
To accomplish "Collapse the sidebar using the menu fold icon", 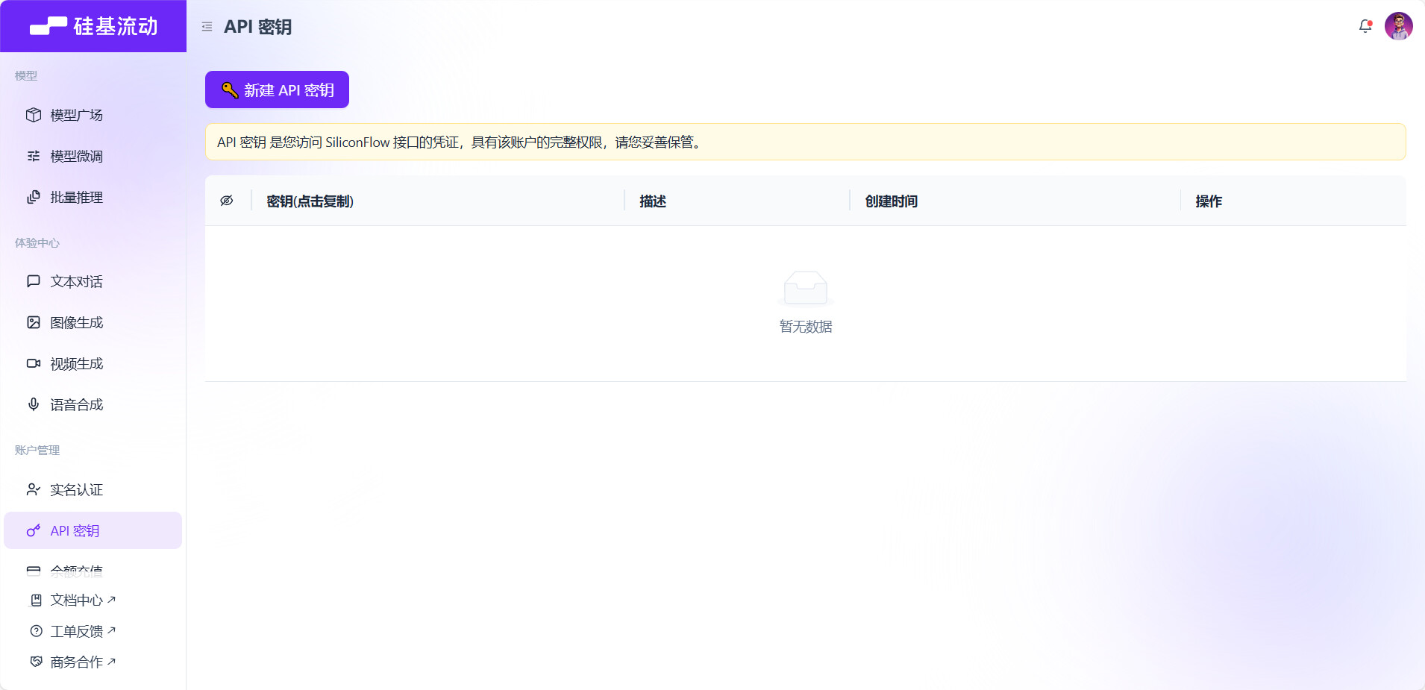I will pyautogui.click(x=207, y=27).
